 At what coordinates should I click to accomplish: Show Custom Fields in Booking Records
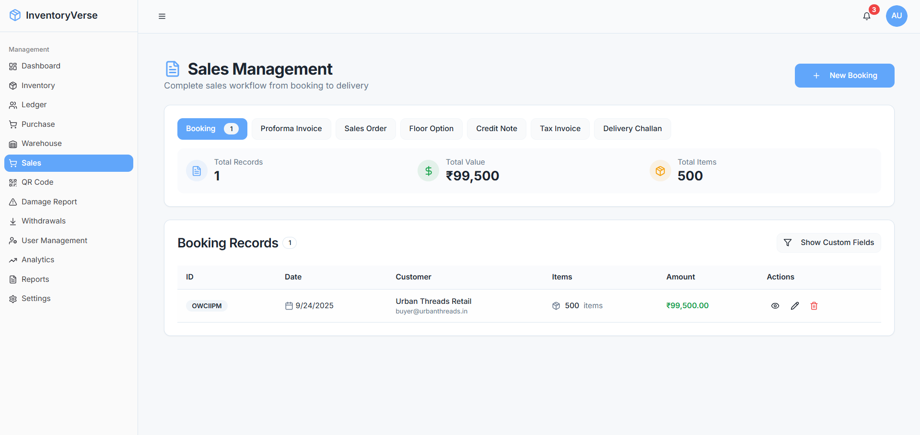828,242
